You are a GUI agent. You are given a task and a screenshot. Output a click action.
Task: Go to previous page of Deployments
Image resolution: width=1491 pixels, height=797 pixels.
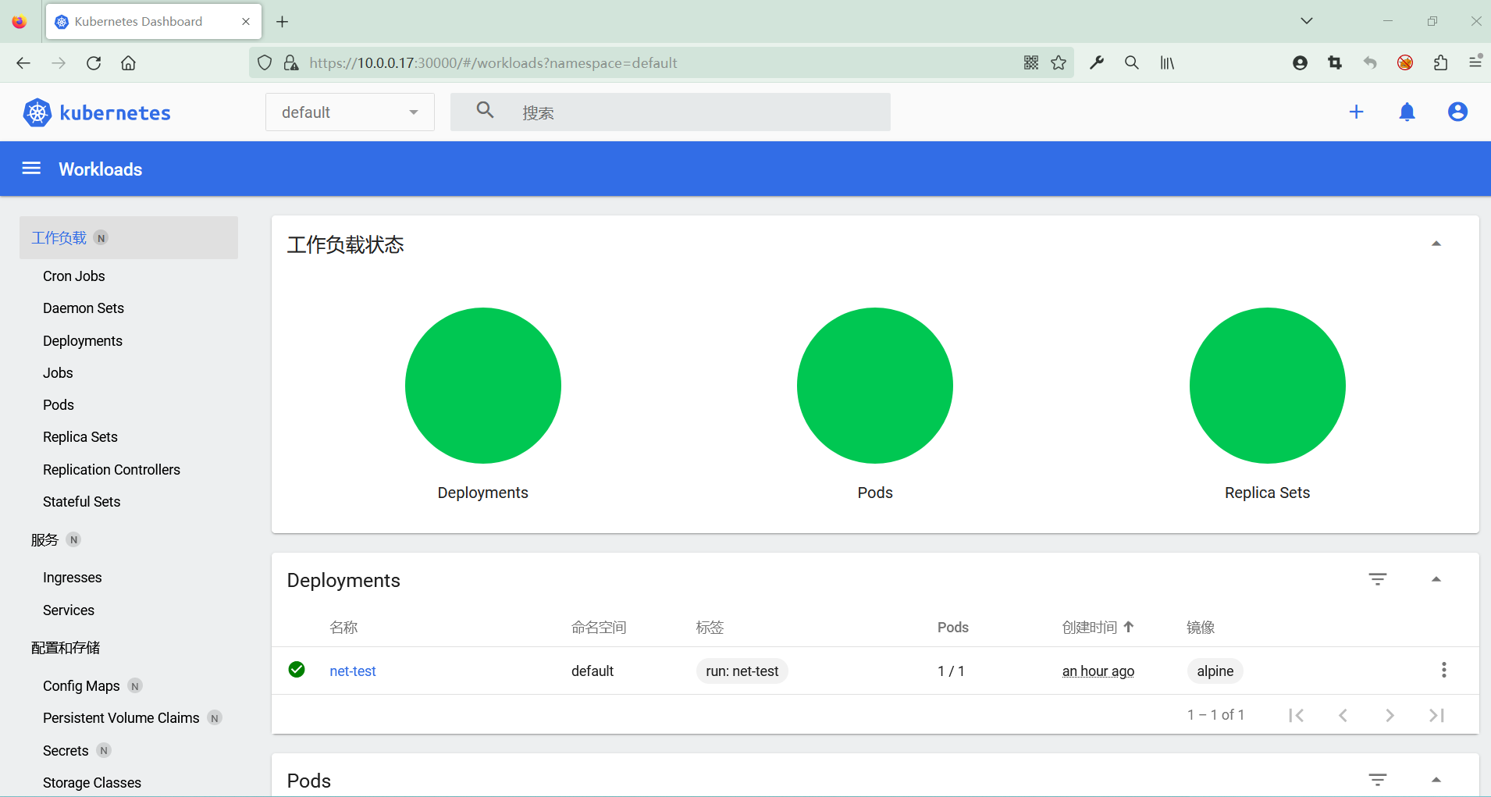click(1343, 715)
